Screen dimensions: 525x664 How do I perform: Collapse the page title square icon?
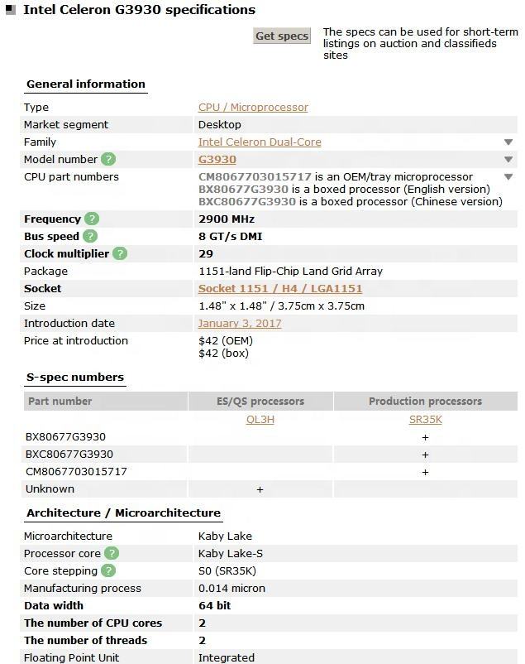click(11, 10)
